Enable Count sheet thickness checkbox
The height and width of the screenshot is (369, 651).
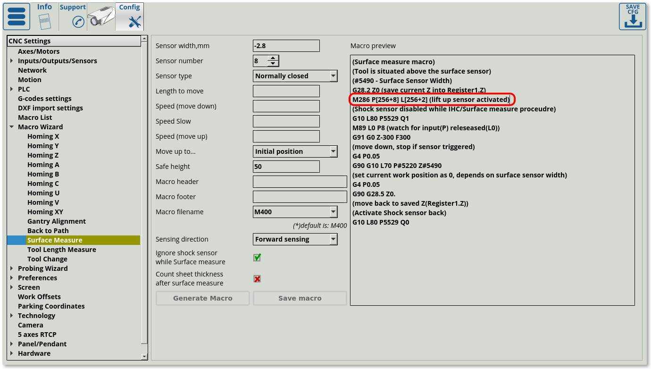pyautogui.click(x=257, y=279)
